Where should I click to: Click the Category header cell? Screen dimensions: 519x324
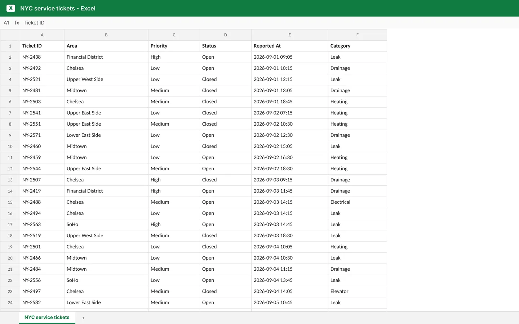click(358, 46)
